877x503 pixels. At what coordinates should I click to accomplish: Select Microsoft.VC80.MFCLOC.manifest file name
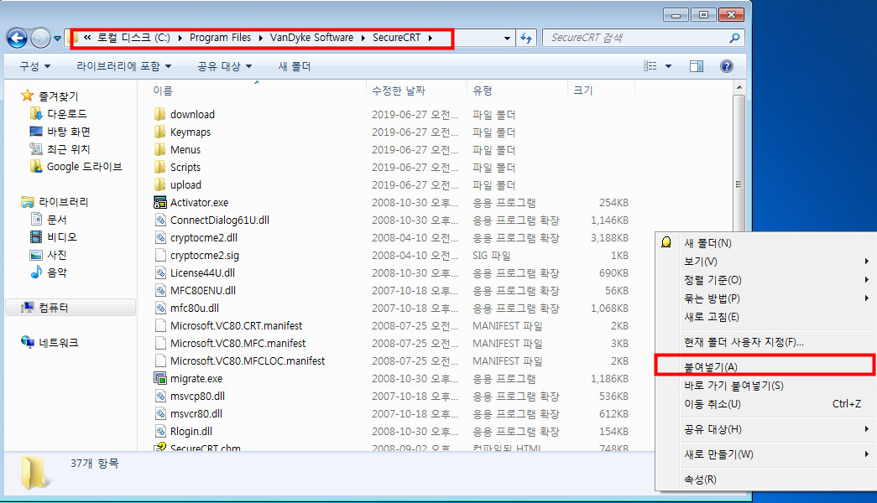pyautogui.click(x=248, y=361)
